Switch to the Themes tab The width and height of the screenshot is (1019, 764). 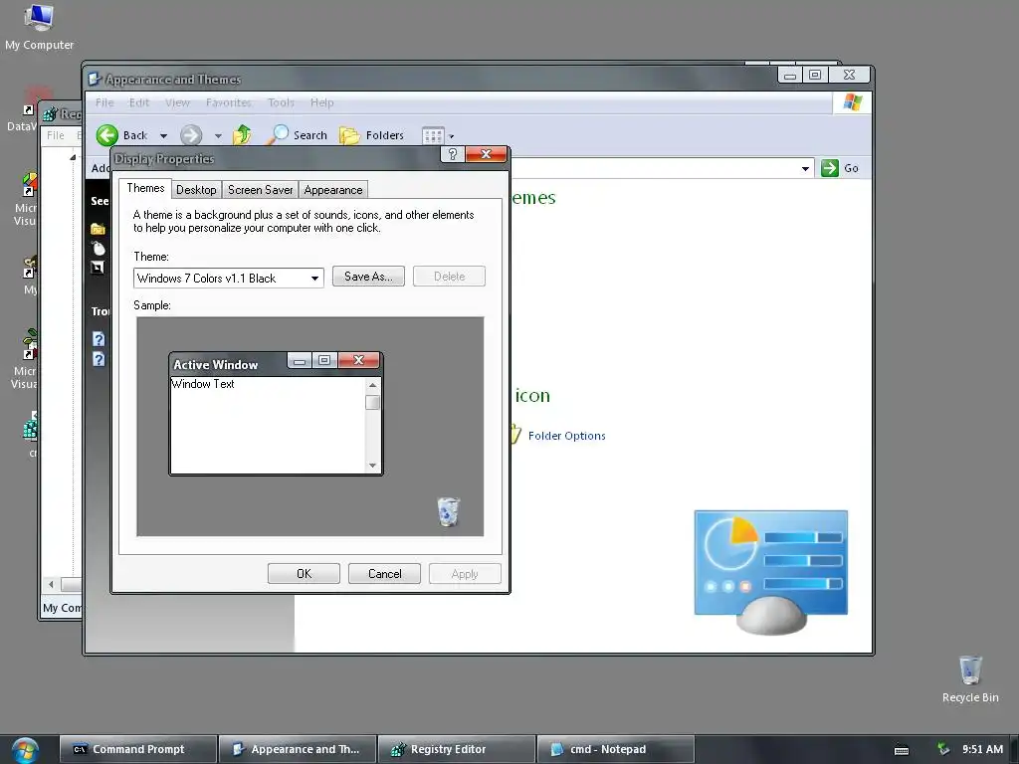(145, 188)
